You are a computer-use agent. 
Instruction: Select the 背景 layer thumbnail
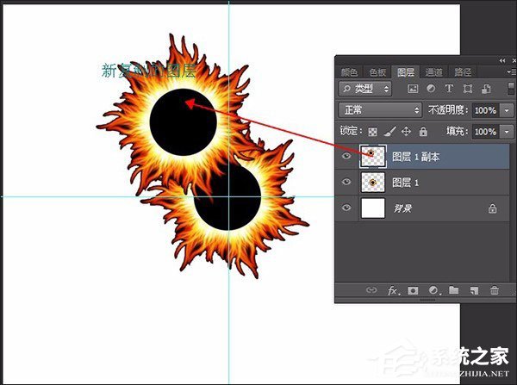click(373, 208)
